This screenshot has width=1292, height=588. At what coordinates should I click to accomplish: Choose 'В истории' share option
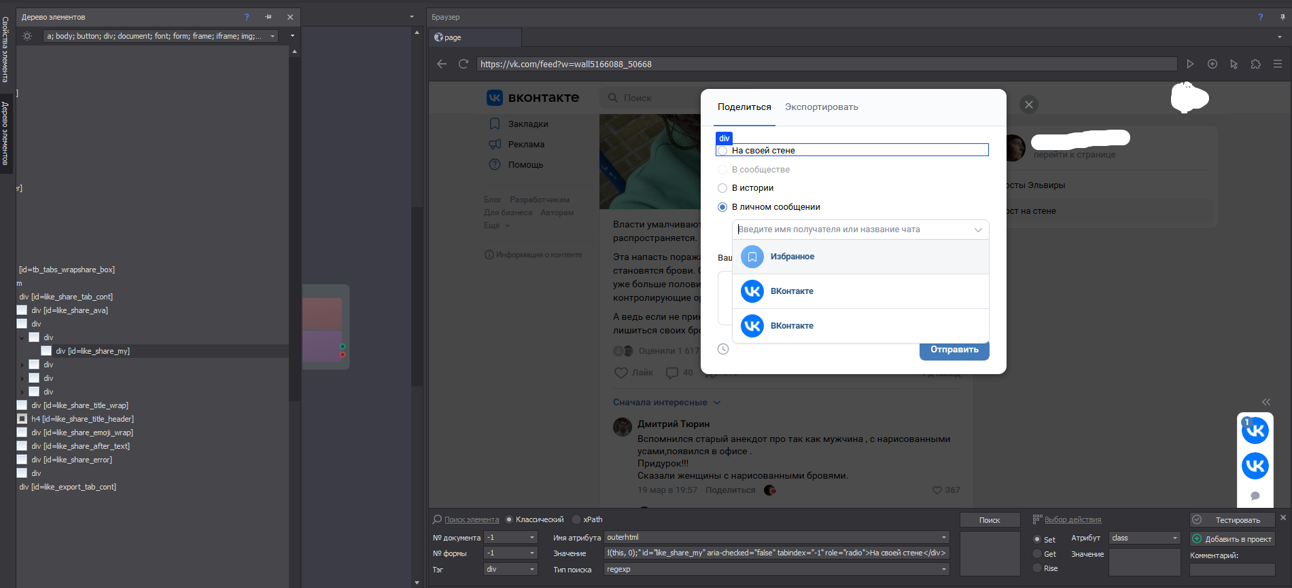point(722,188)
